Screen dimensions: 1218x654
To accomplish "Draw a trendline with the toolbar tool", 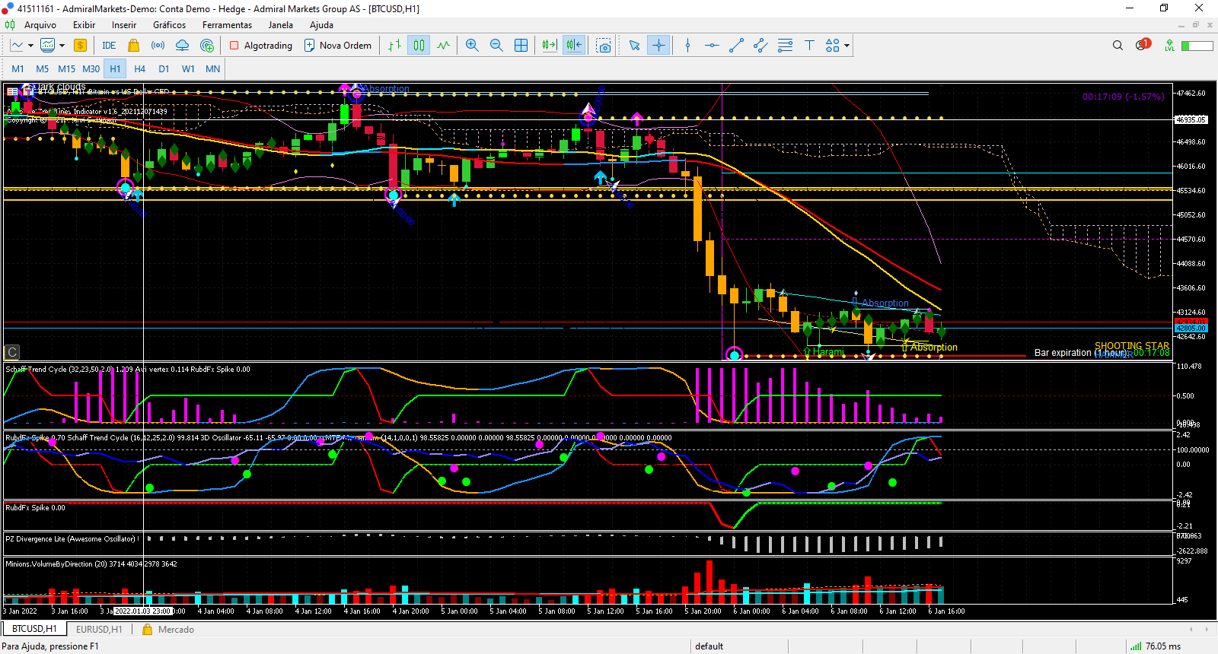I will pyautogui.click(x=736, y=46).
